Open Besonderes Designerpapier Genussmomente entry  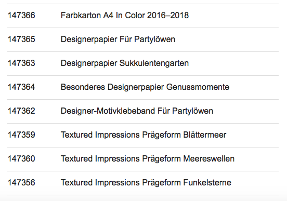point(145,87)
